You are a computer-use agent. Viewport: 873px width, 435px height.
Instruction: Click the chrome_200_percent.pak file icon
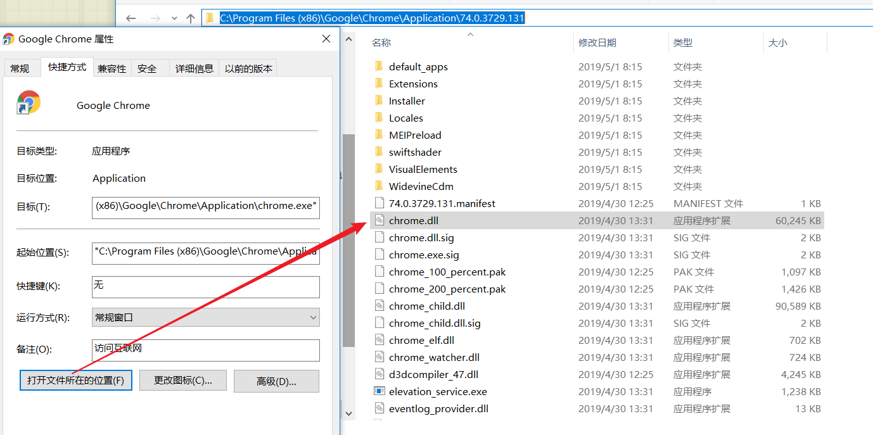point(379,289)
